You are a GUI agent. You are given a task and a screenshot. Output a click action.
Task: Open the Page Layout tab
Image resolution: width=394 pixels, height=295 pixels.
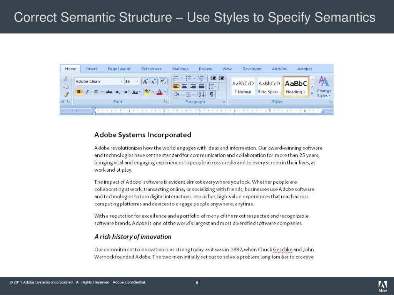pyautogui.click(x=119, y=69)
